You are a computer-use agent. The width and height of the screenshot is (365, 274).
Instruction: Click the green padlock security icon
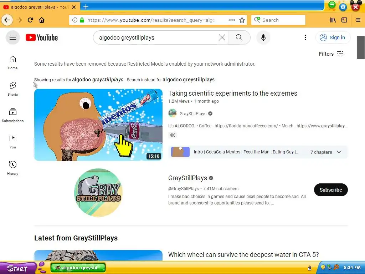[82, 20]
